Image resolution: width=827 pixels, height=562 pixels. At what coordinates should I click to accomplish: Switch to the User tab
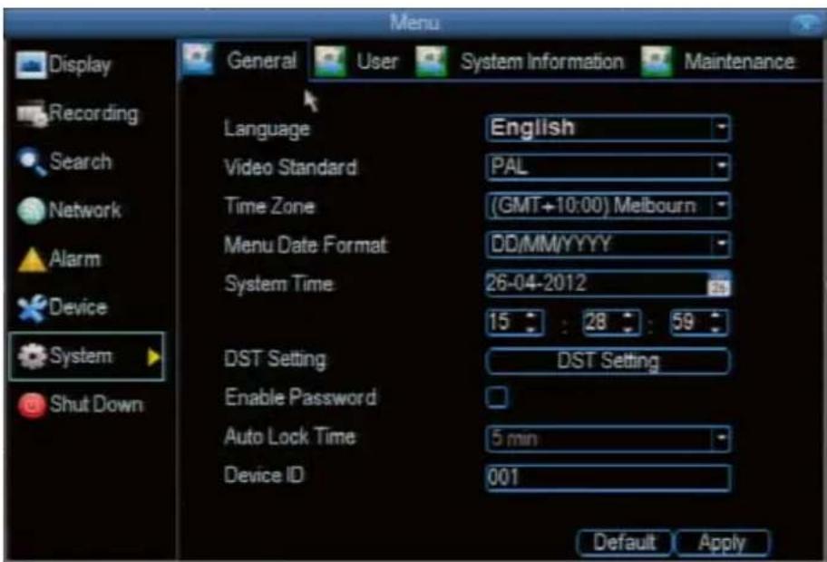[357, 62]
